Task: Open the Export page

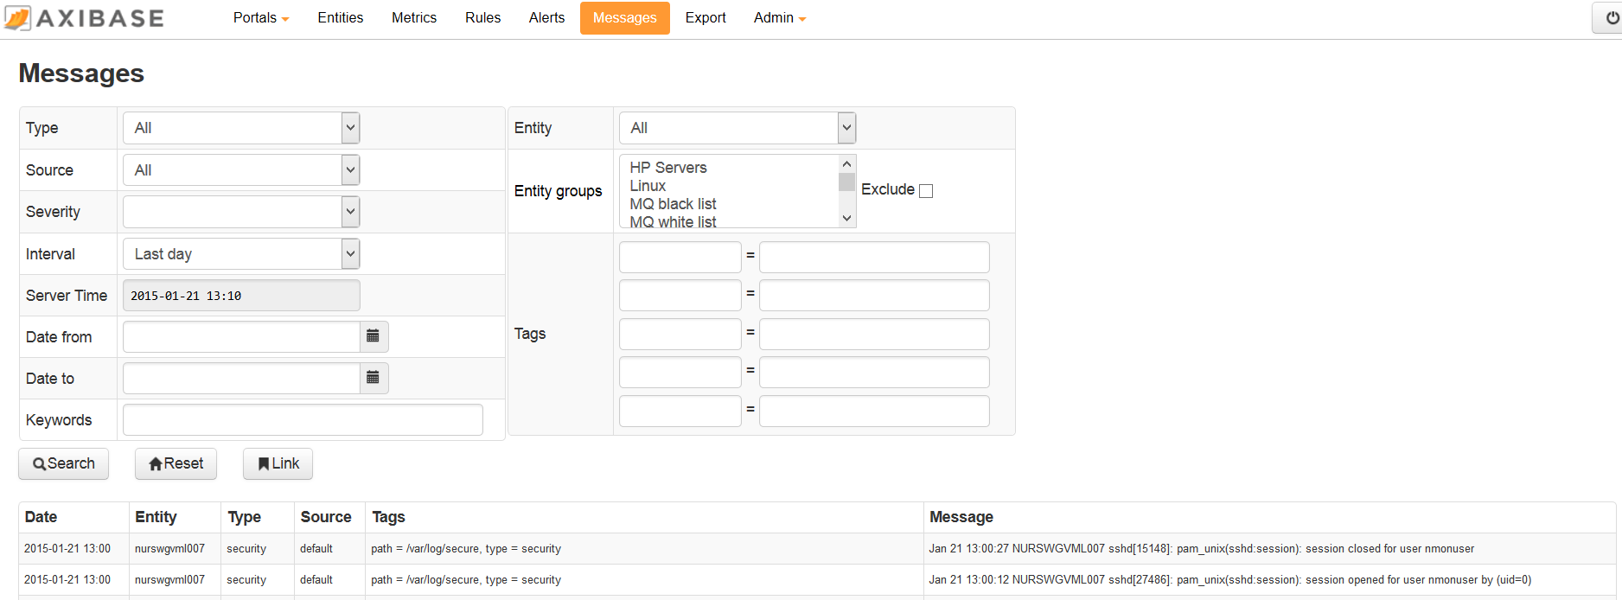Action: 706,17
